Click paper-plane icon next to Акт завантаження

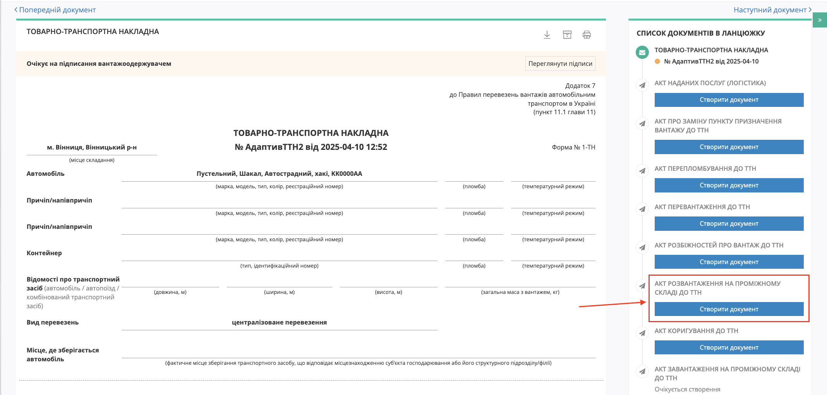tap(642, 371)
